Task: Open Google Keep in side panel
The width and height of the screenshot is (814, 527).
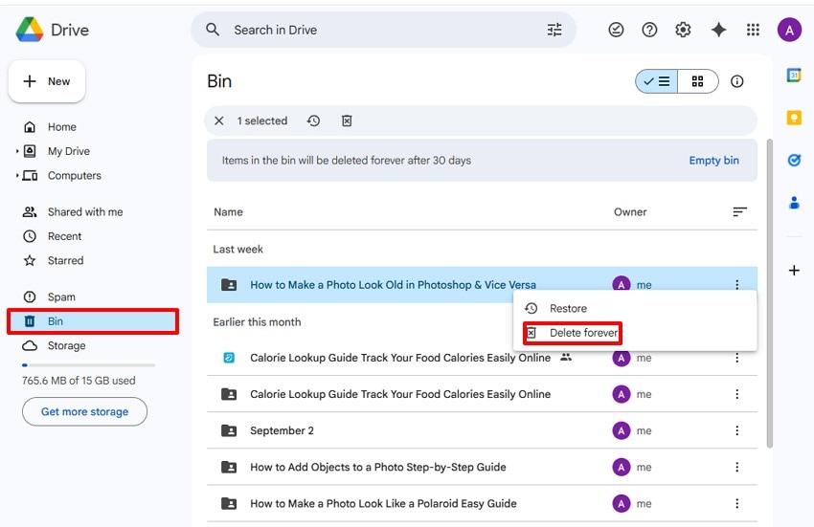Action: pos(793,118)
